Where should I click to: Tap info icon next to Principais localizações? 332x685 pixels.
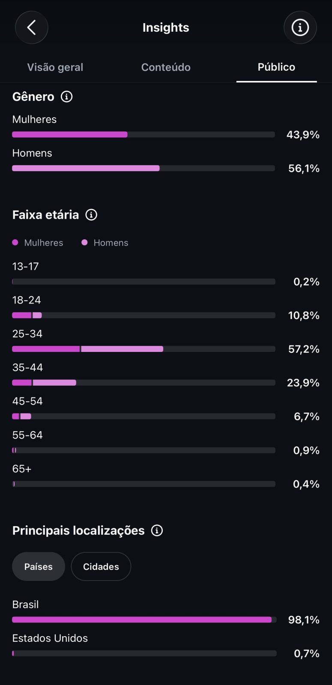[x=157, y=530]
